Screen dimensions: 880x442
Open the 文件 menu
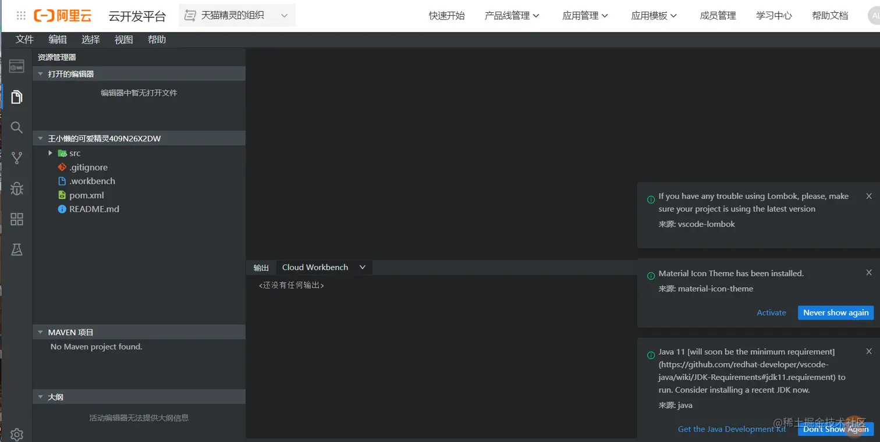[24, 40]
